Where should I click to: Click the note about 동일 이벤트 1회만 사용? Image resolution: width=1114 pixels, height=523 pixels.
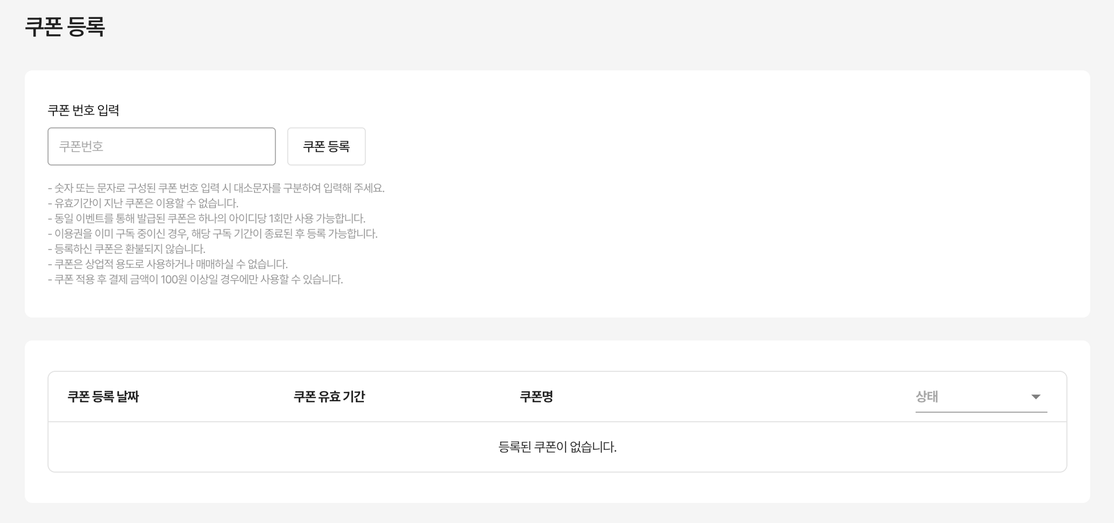(207, 219)
